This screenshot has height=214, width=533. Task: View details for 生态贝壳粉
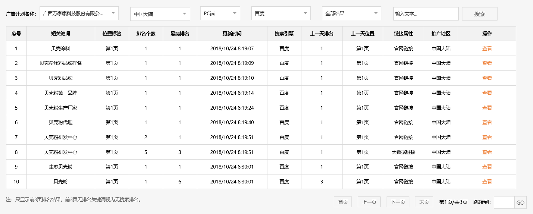tap(487, 167)
